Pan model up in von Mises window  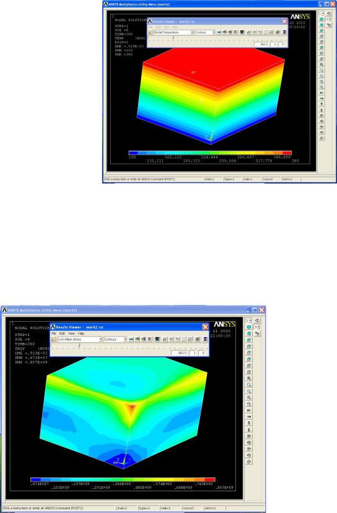(249, 423)
